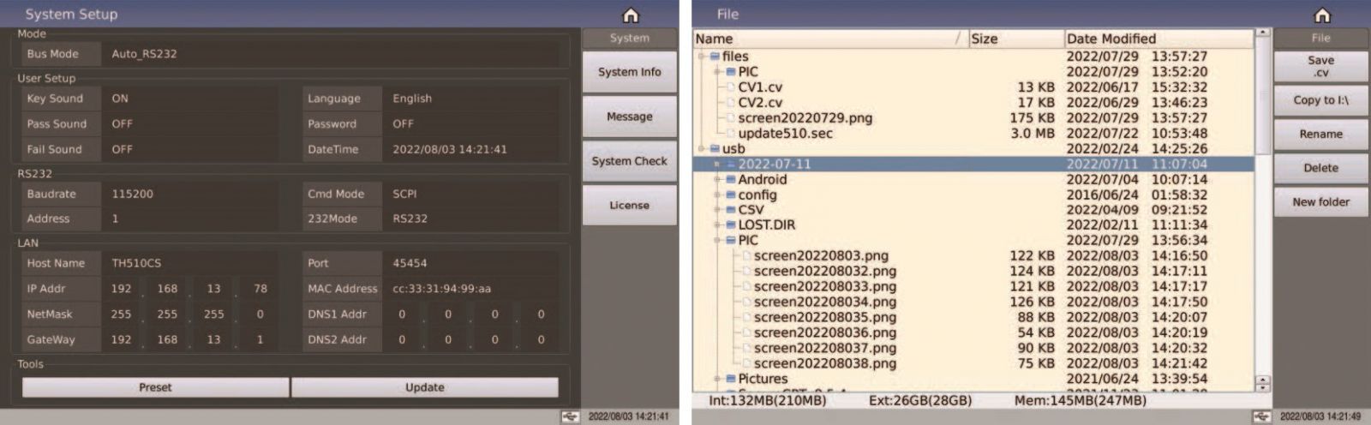
Task: Click the file list scrollbar up arrow
Action: tap(1262, 33)
